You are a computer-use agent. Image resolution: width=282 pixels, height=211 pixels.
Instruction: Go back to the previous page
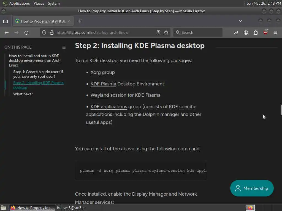[7, 32]
